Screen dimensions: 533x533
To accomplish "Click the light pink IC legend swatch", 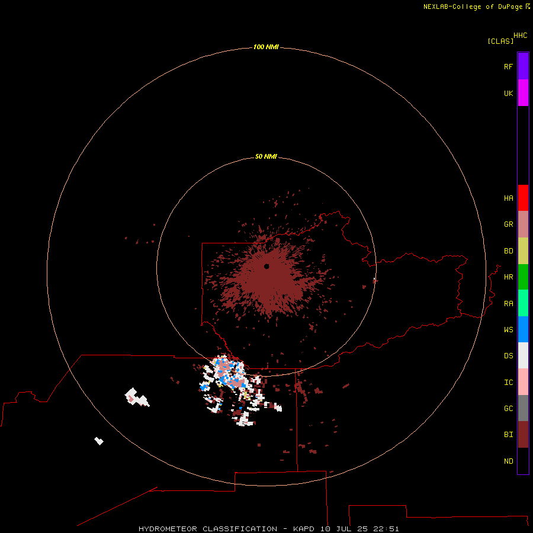I will click(523, 382).
